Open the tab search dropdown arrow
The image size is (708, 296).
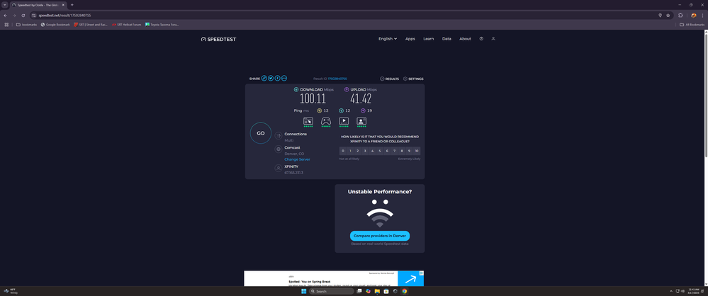[5, 5]
